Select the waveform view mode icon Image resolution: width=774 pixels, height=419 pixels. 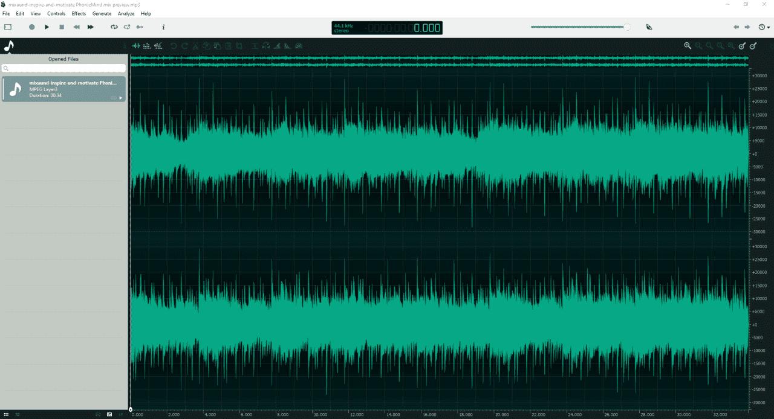[x=136, y=45]
